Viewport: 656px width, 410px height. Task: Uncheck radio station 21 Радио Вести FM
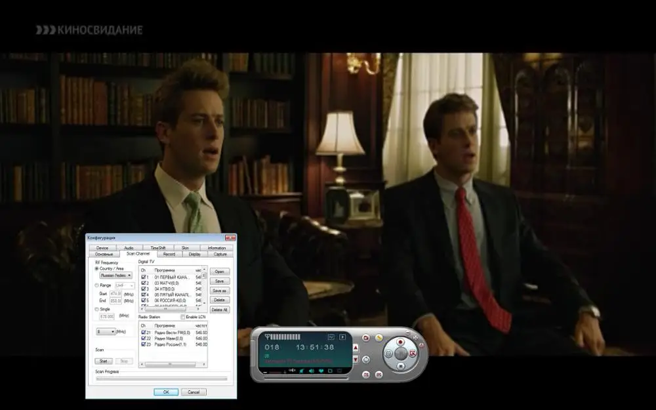tap(144, 333)
